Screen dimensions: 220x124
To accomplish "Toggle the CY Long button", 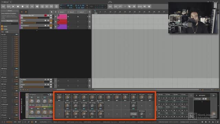I will coord(133,114).
